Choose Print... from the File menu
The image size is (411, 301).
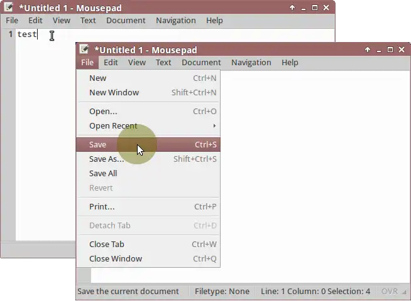148,206
